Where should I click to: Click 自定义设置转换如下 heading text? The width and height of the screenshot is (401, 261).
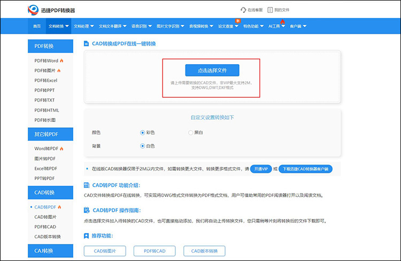point(212,118)
